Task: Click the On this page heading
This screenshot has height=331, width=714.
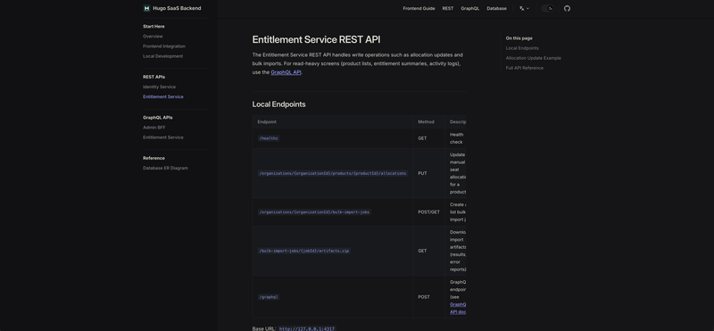Action: point(519,38)
